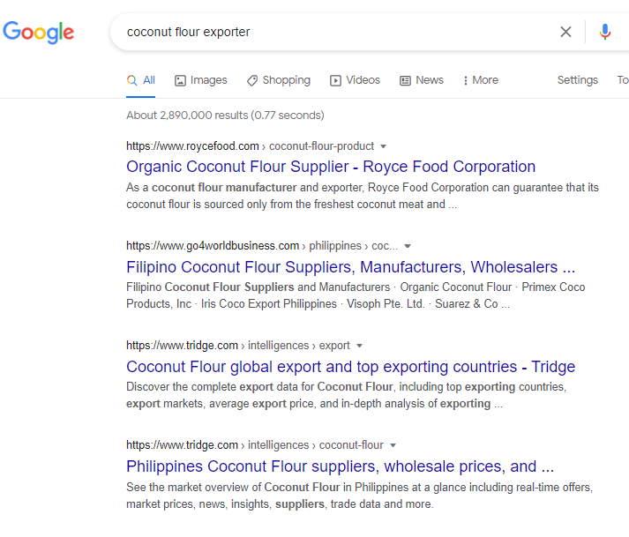
Task: Click the 'Discover the complete export data' snippet
Action: (347, 395)
